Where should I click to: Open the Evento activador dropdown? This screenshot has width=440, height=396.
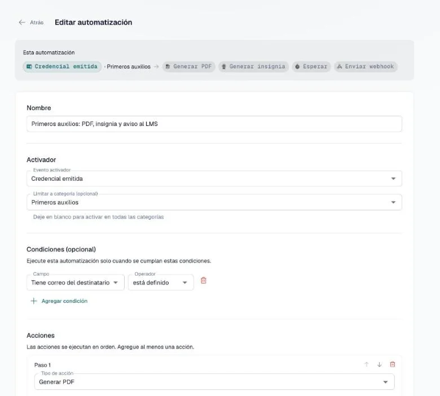[x=214, y=179]
